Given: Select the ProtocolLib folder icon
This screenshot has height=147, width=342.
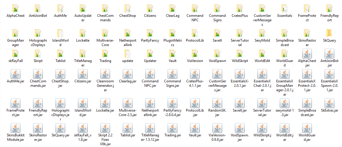Looking at the screenshot, I should (x=195, y=33).
